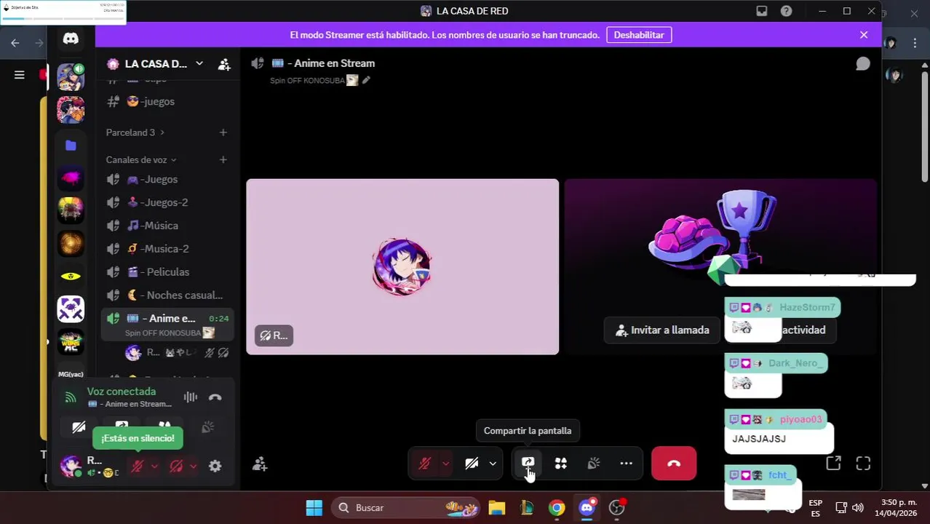The width and height of the screenshot is (930, 524).
Task: Click the invite people icon beside server name
Action: tap(224, 64)
